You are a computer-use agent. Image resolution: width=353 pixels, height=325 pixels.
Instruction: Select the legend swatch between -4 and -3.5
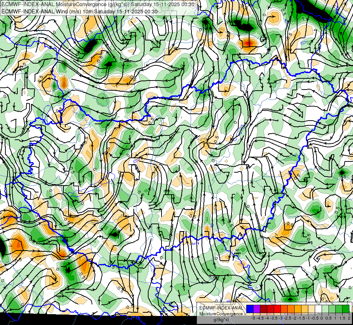coord(270,309)
